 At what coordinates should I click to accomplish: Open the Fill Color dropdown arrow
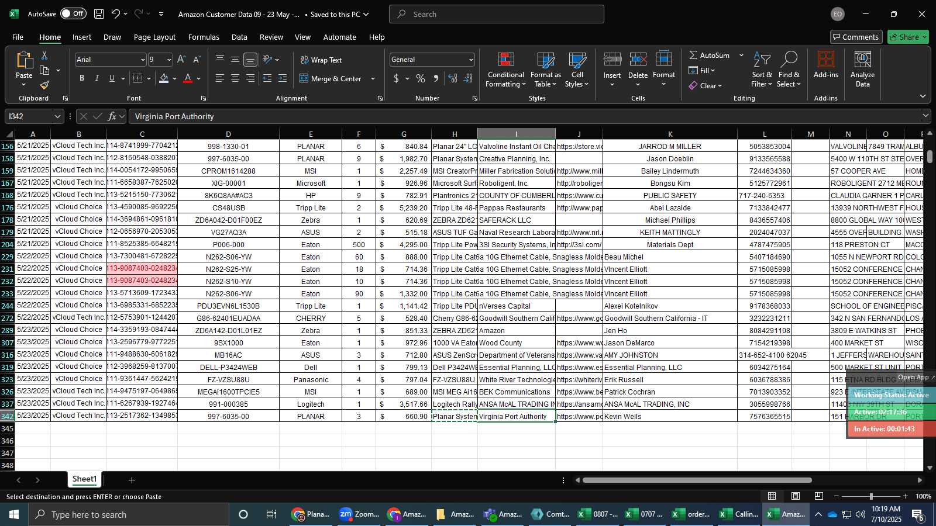pyautogui.click(x=175, y=79)
